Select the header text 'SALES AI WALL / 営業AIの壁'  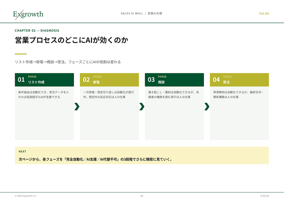pos(141,13)
